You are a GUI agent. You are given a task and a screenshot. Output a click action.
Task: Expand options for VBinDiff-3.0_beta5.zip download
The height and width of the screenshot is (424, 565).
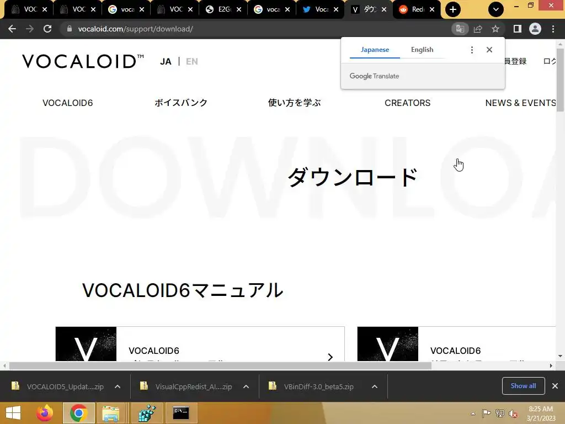click(375, 386)
